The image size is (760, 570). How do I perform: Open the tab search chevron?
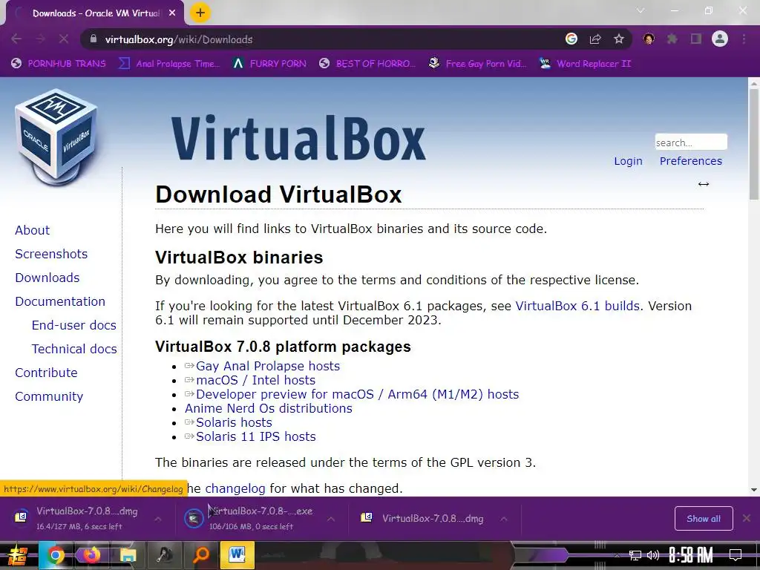[641, 10]
